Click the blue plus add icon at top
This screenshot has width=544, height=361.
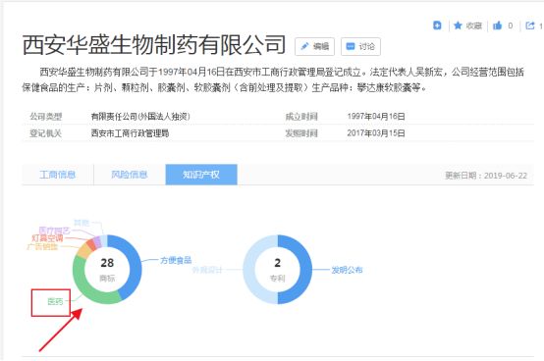point(437,26)
